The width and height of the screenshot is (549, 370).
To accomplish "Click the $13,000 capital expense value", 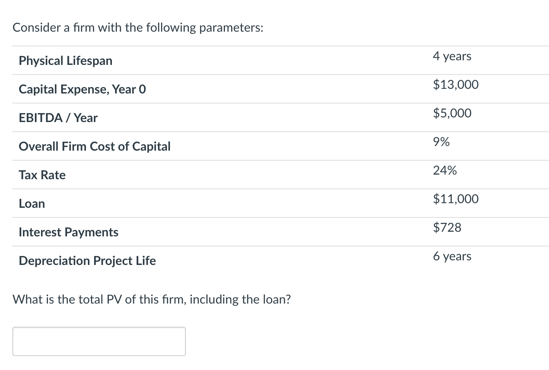I will tap(456, 84).
